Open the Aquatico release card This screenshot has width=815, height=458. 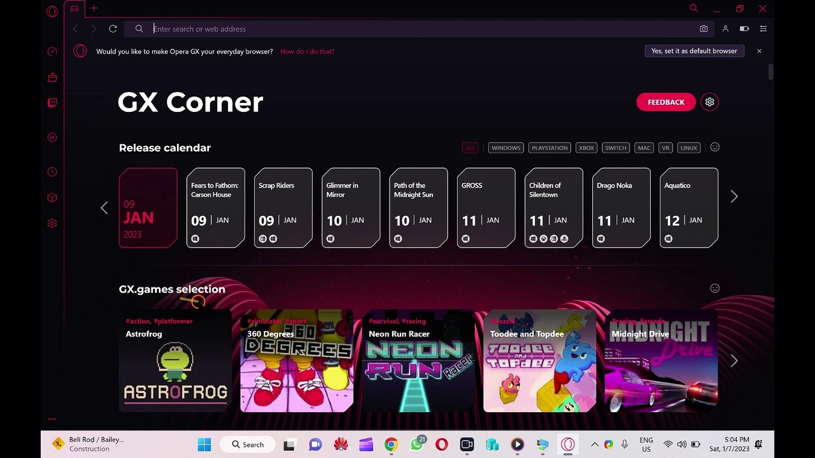pyautogui.click(x=689, y=207)
